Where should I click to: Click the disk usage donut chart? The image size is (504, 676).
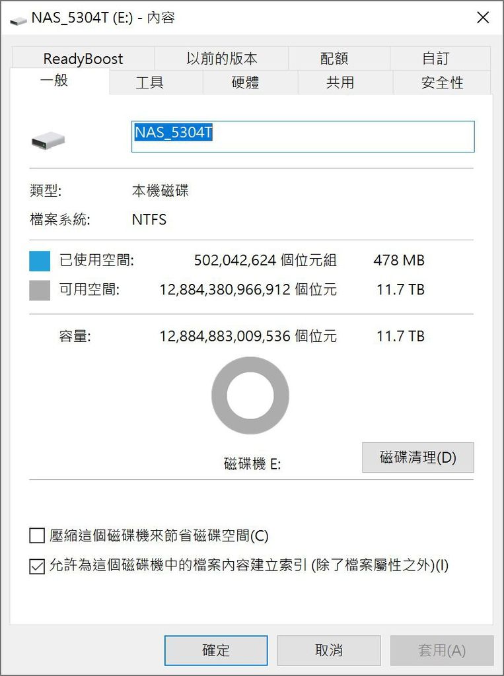tap(250, 395)
